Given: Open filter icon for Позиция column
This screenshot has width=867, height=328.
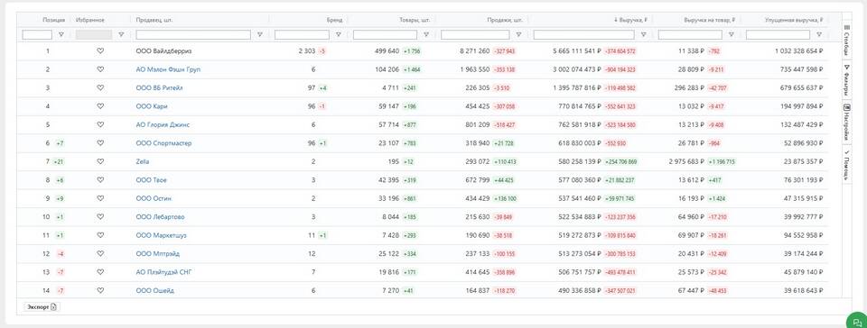Looking at the screenshot, I should point(61,34).
